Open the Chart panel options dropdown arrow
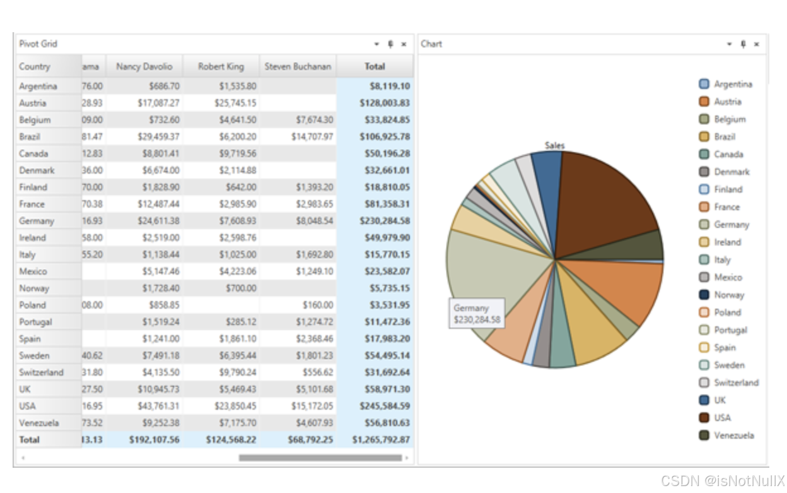The width and height of the screenshot is (787, 493). 730,44
